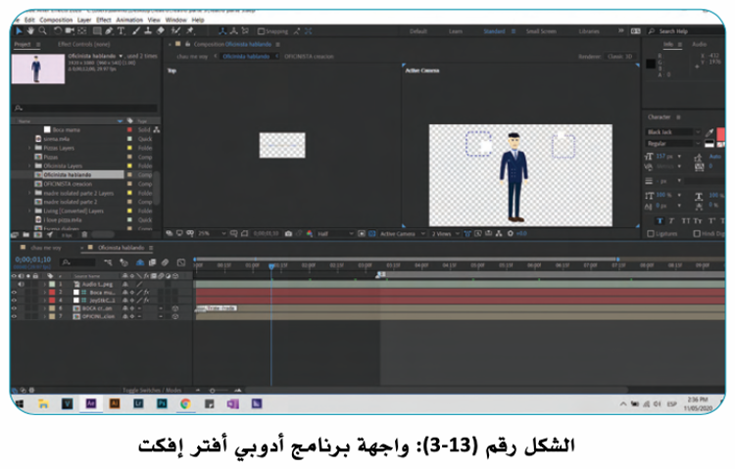Click the Classic 3D renderer button

pyautogui.click(x=619, y=56)
